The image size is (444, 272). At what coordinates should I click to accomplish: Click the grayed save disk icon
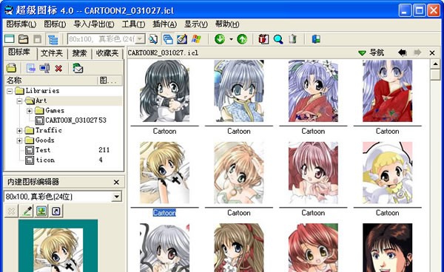[x=38, y=39]
